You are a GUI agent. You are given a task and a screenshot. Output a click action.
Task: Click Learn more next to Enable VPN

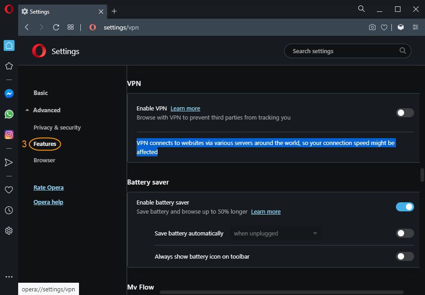pos(185,108)
